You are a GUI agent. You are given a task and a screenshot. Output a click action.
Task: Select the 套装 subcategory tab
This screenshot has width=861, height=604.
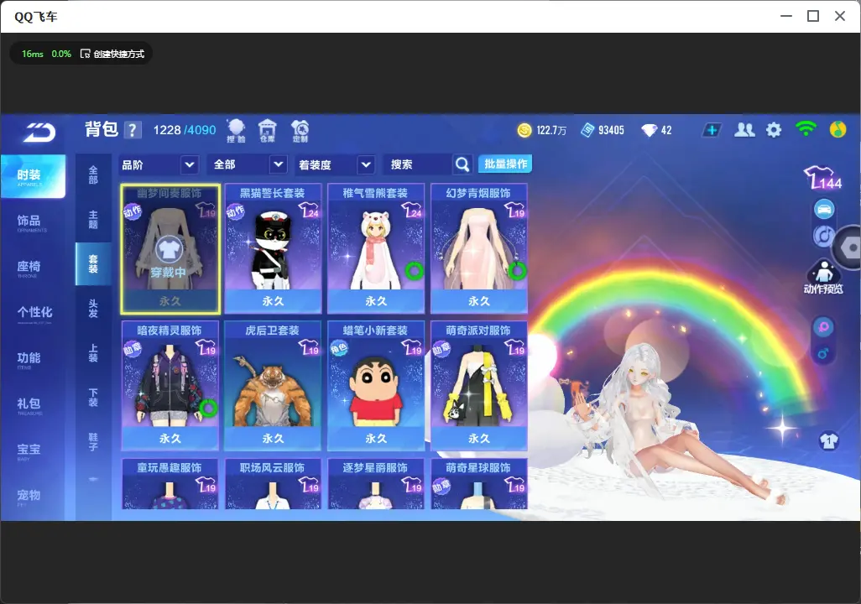93,263
